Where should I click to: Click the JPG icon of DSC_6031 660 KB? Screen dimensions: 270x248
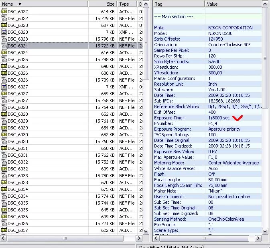[4, 148]
